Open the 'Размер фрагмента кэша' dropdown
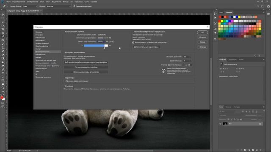The height and width of the screenshot is (152, 271). pos(192,65)
